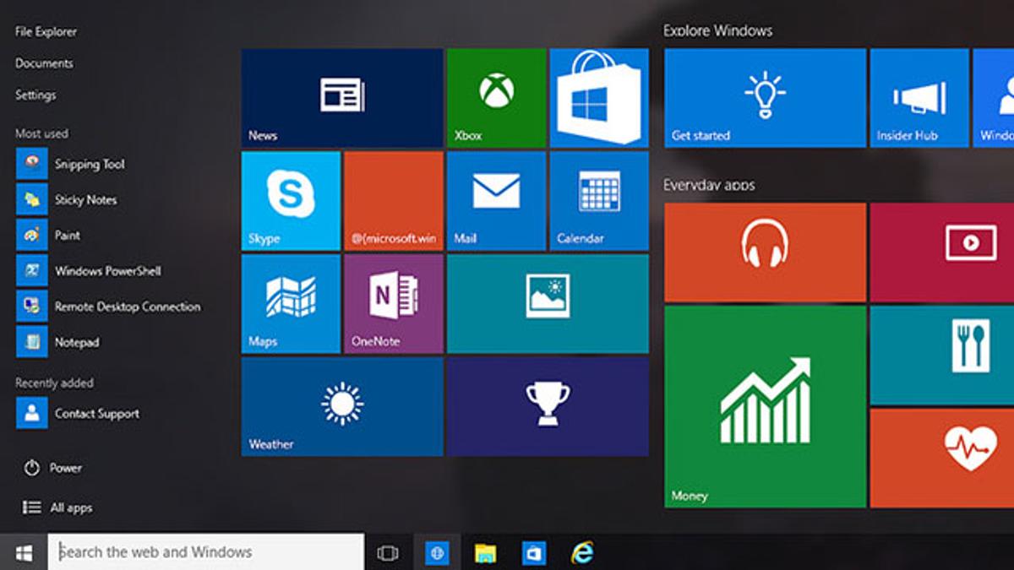Select File Explorer in the Start menu

coord(46,32)
